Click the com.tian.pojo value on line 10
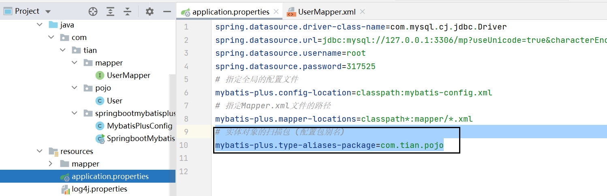This screenshot has width=607, height=196. 412,145
